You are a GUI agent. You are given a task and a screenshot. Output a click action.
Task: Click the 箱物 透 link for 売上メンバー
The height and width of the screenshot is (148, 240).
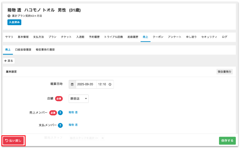[x=73, y=113]
